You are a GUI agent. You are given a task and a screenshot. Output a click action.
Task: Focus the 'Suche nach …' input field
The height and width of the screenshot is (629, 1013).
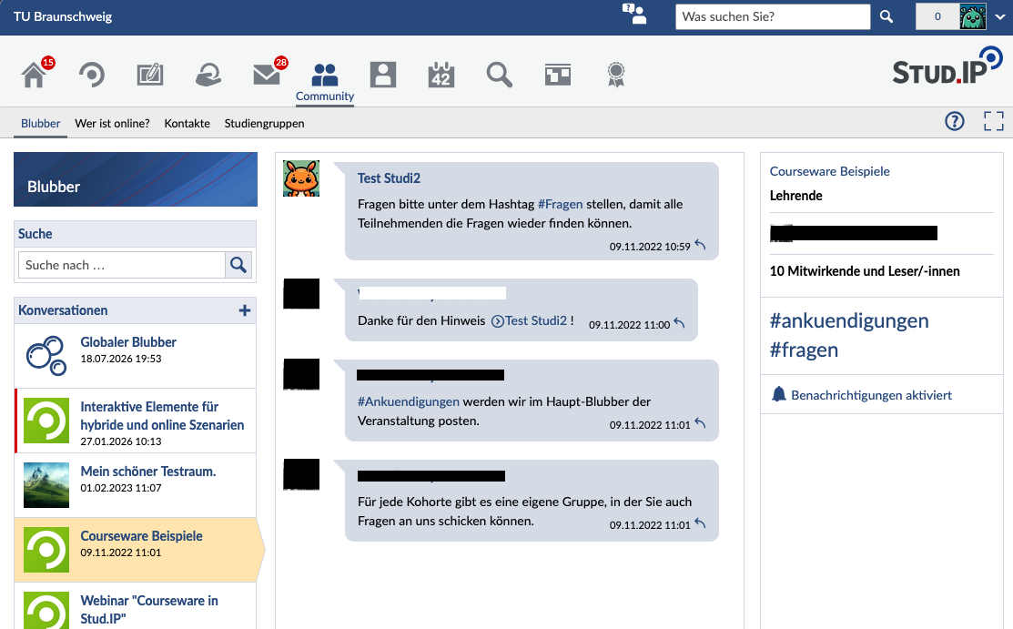click(x=121, y=265)
